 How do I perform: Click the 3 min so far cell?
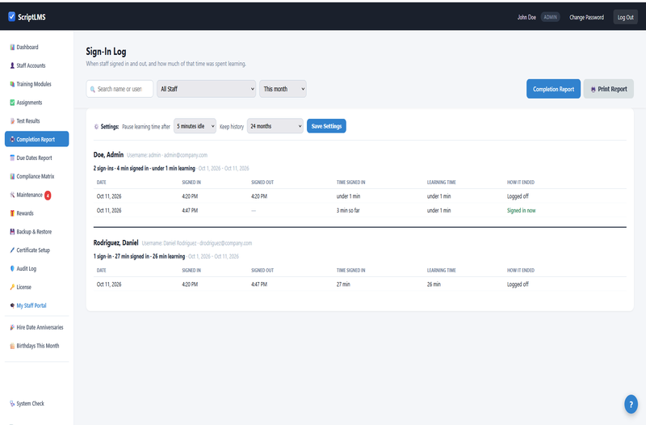coord(348,211)
